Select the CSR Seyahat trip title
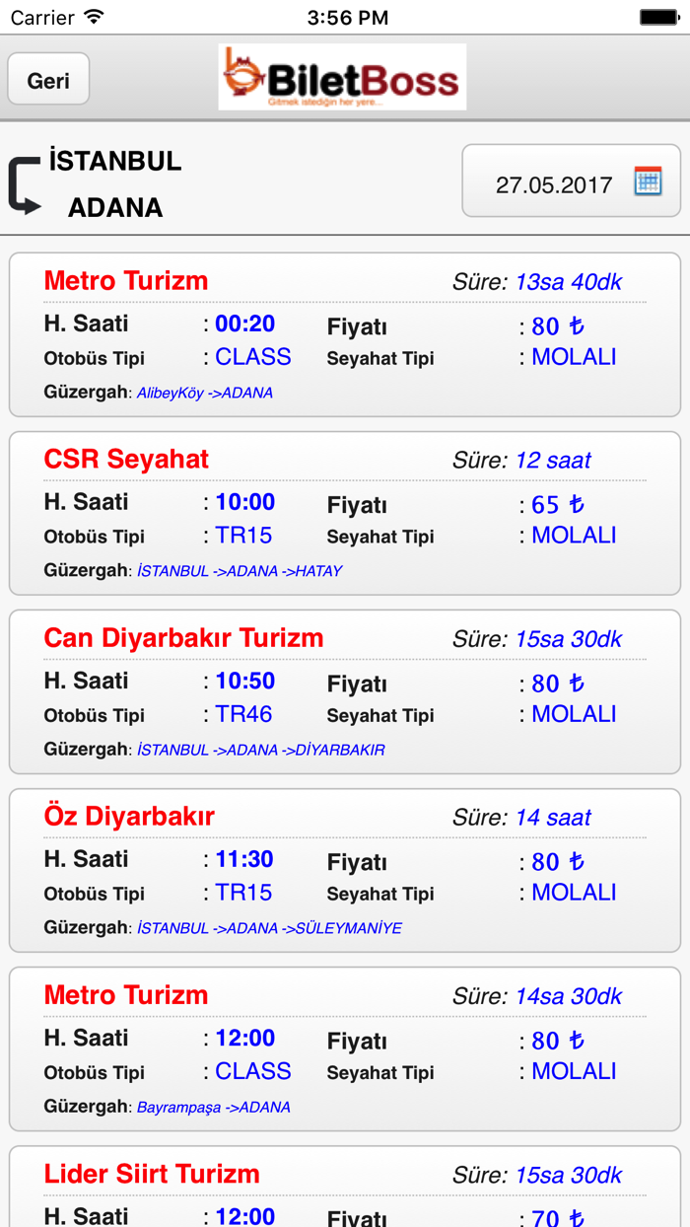690x1227 pixels. [126, 459]
